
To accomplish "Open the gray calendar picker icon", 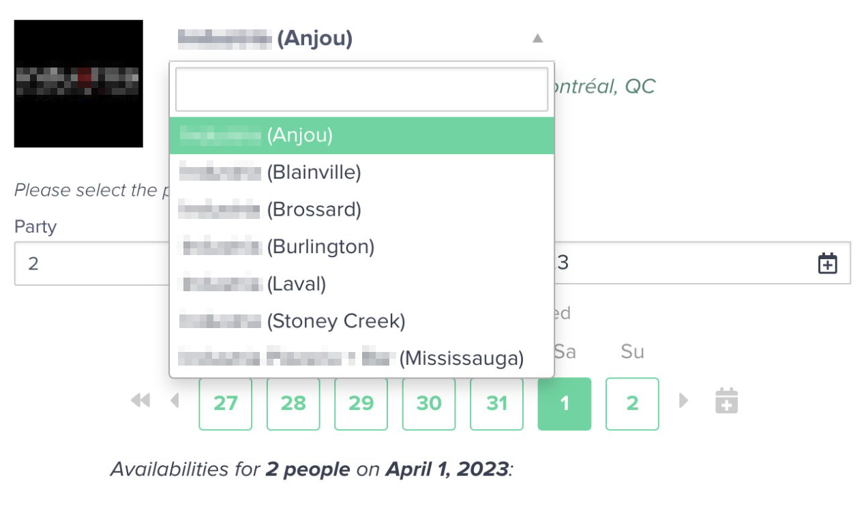I will 726,401.
